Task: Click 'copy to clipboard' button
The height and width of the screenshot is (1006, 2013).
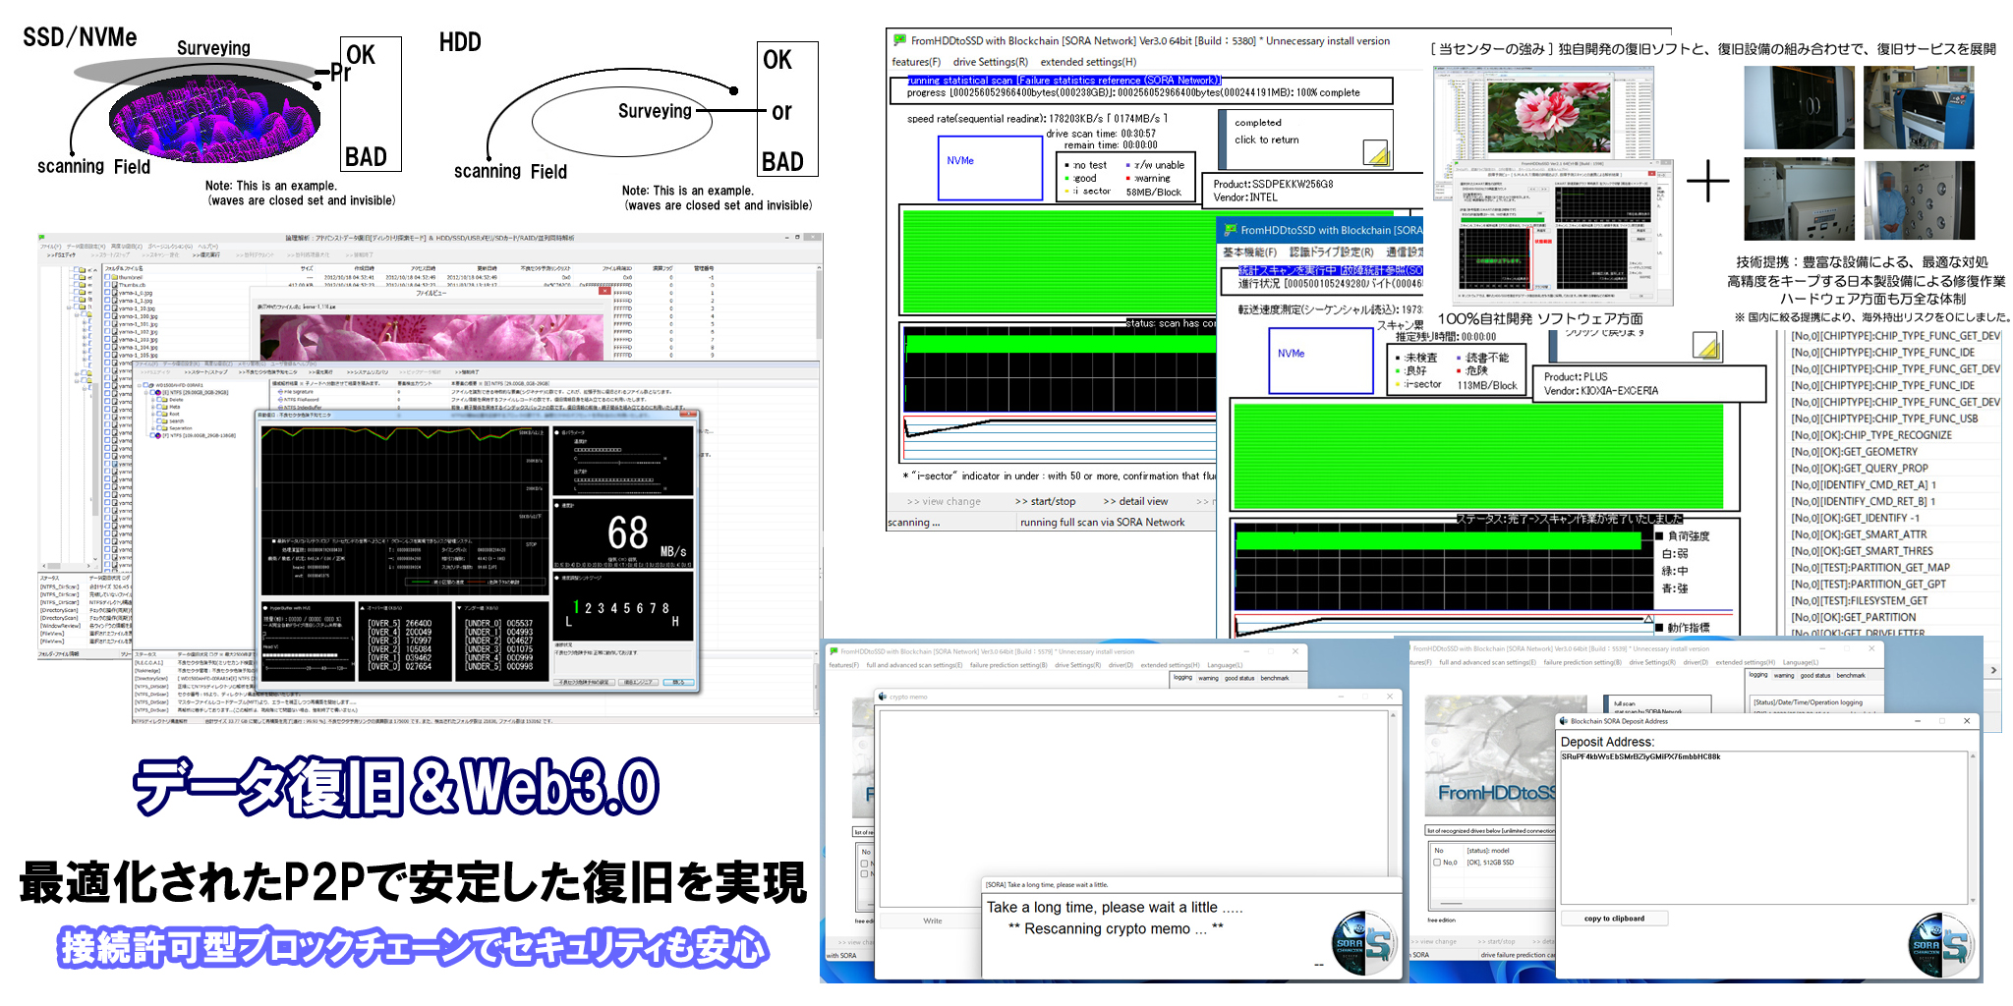Action: (1614, 919)
